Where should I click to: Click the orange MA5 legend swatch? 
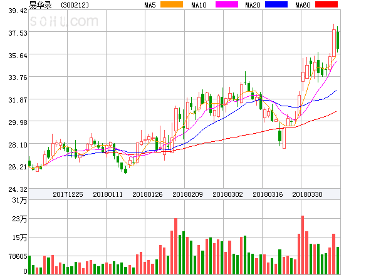[172, 4]
